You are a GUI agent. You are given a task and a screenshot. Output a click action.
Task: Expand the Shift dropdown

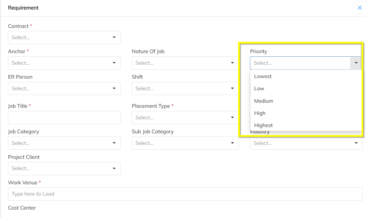185,88
